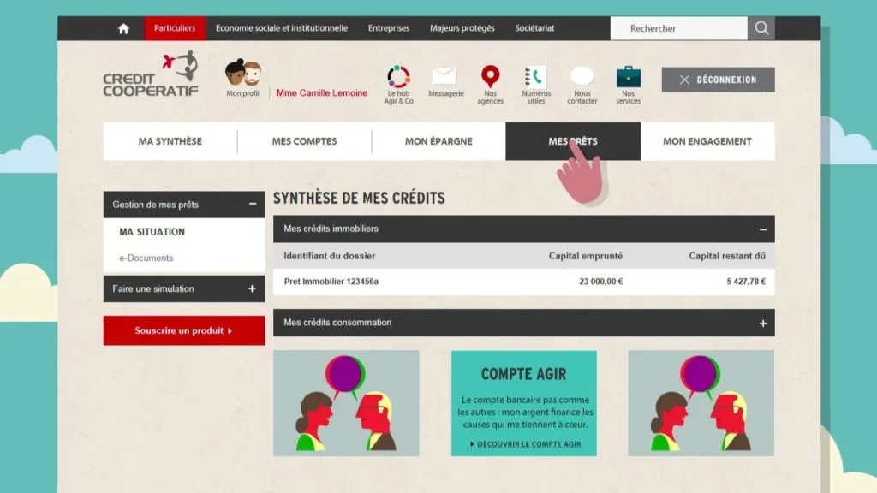Viewport: 877px width, 493px height.
Task: Open the Pret Immobilier 123456a row
Action: 524,282
